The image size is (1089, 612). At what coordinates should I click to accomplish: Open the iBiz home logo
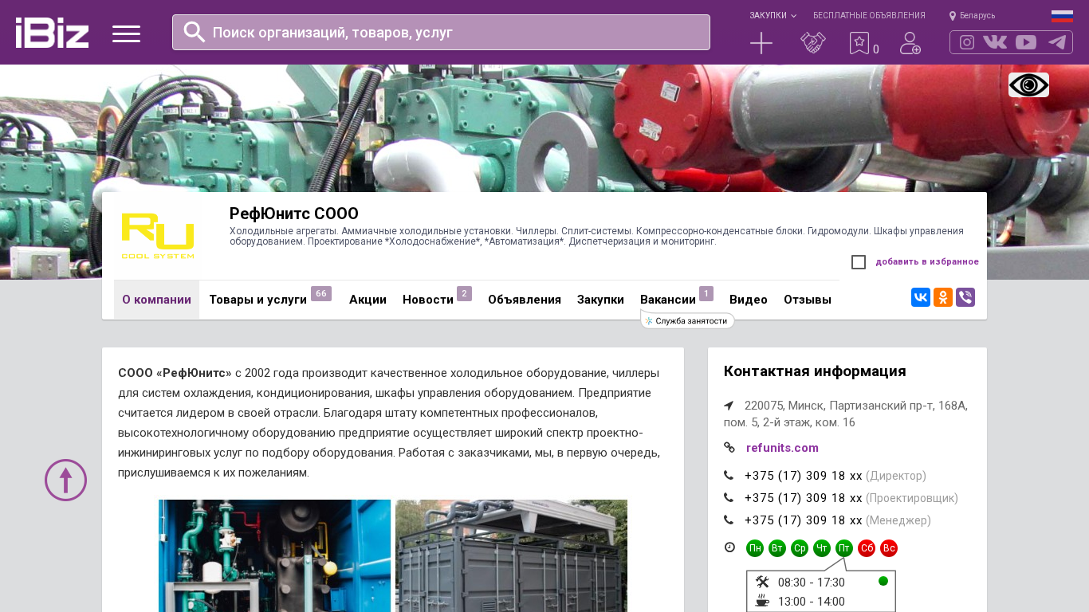pos(52,33)
